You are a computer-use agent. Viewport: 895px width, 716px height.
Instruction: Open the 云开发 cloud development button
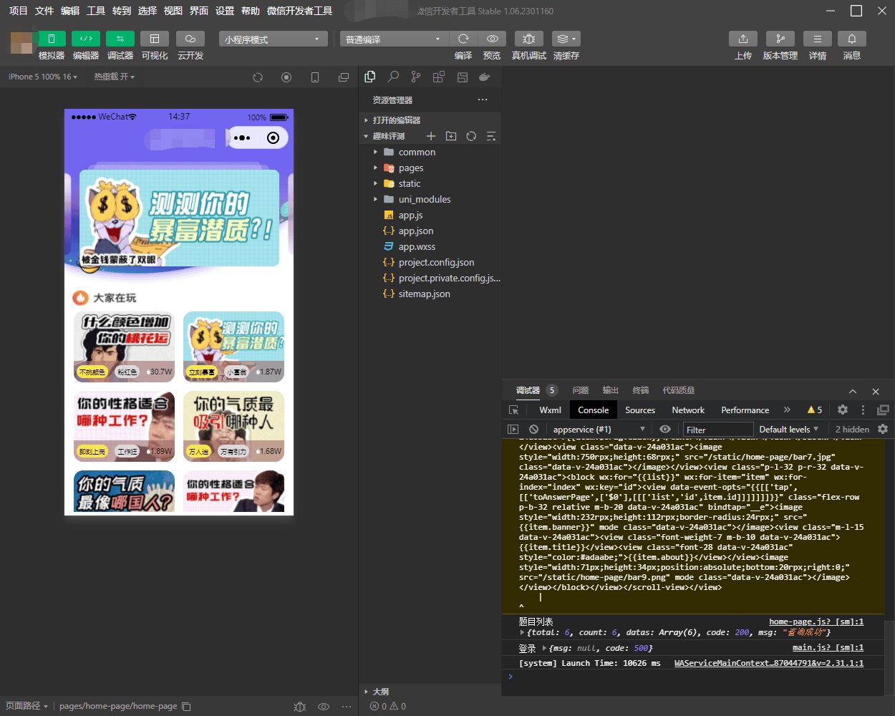tap(190, 39)
